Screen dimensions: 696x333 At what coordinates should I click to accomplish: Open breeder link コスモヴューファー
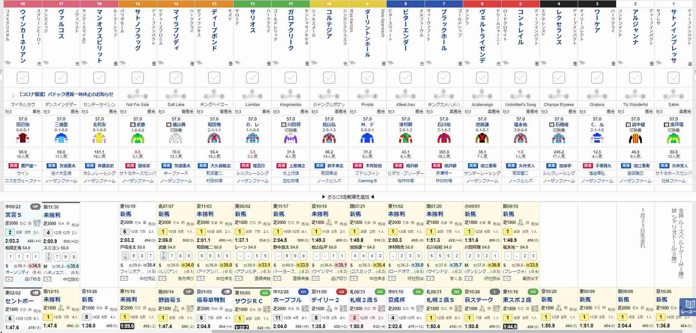(23, 181)
